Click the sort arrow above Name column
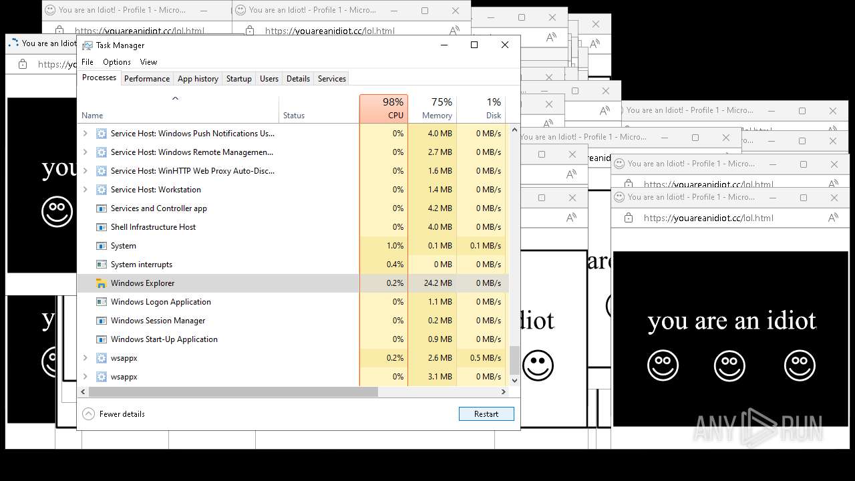 [x=175, y=99]
